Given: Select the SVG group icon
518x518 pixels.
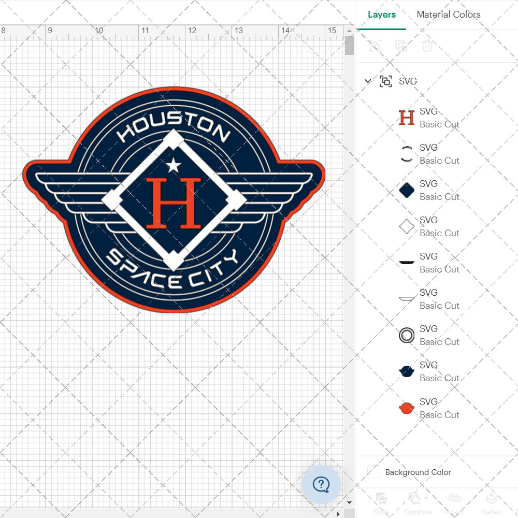Looking at the screenshot, I should click(x=386, y=81).
